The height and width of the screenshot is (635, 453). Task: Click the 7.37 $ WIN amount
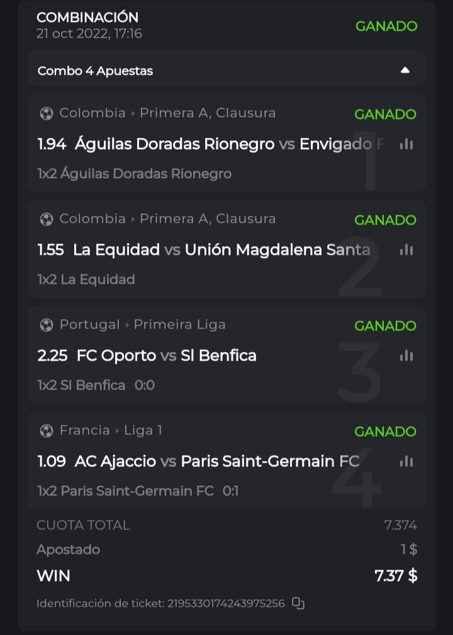396,575
